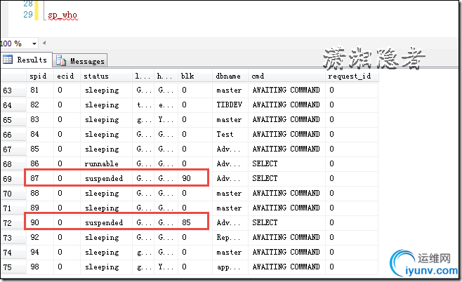Click sleeping status in spid 85 row
This screenshot has width=462, height=282.
[106, 149]
